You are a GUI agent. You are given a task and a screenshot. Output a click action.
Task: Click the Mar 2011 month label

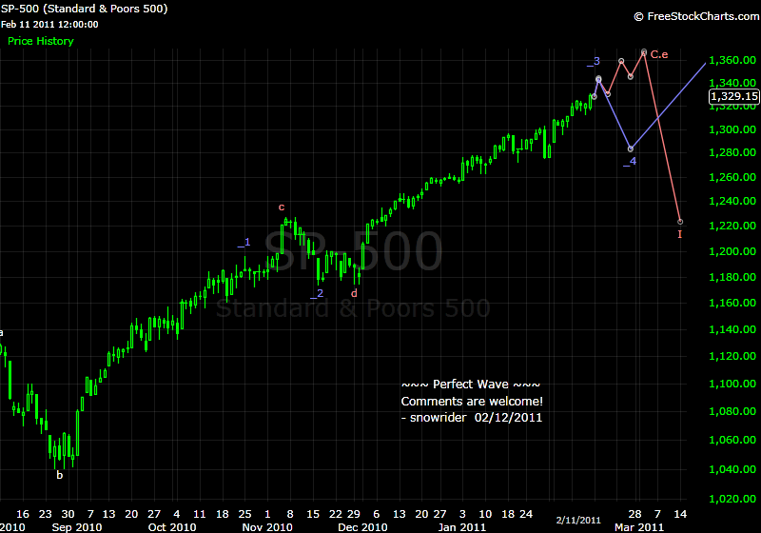(x=638, y=527)
